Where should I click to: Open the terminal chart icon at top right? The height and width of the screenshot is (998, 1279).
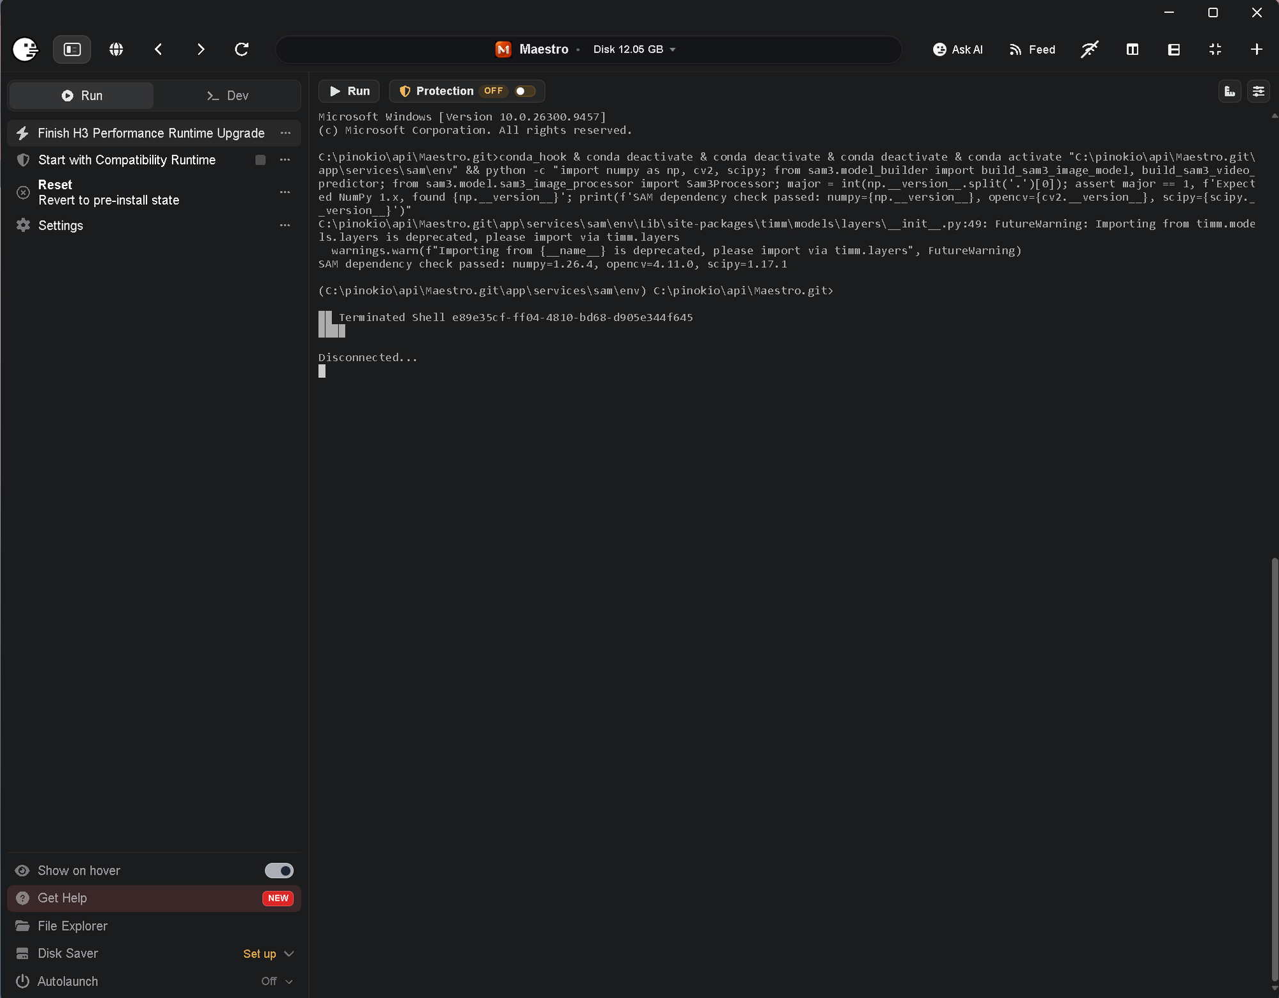1229,91
